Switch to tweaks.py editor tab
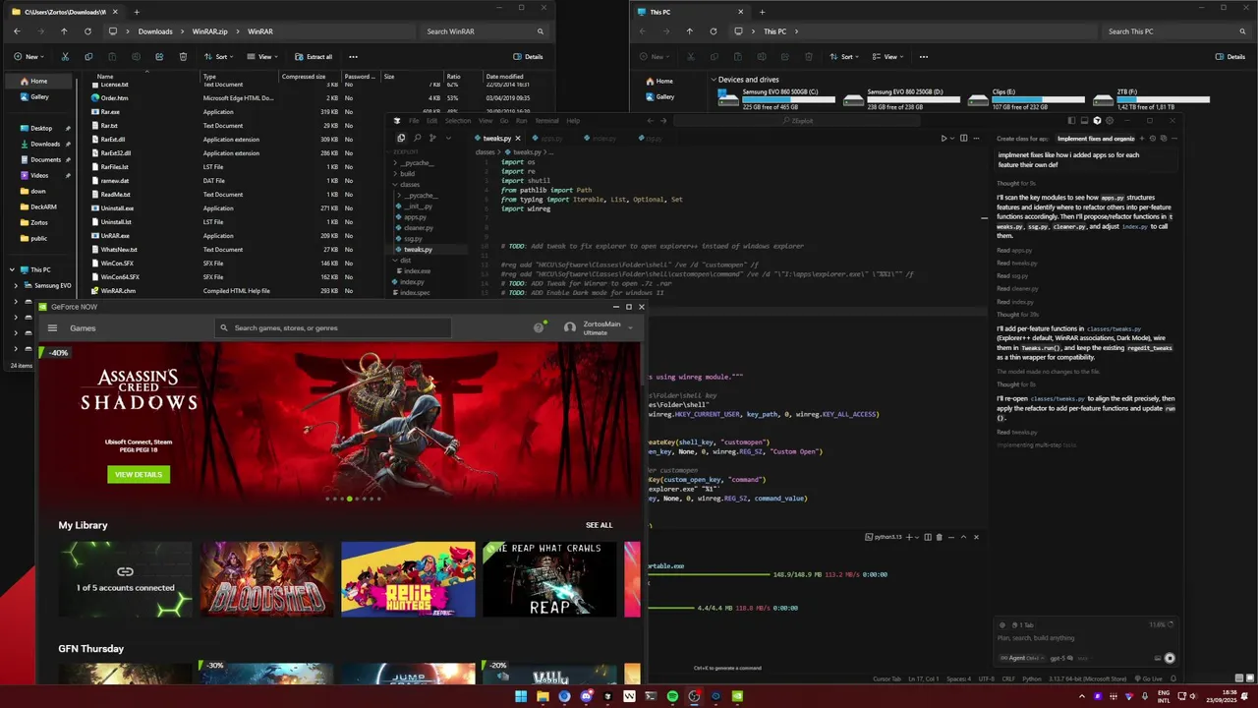1258x708 pixels. [496, 139]
